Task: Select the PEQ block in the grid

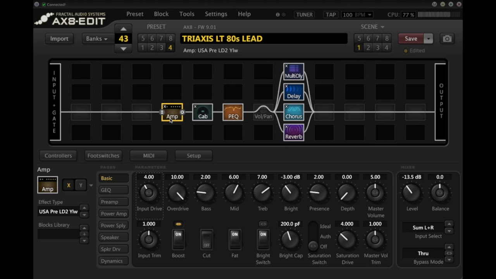Action: [x=233, y=112]
